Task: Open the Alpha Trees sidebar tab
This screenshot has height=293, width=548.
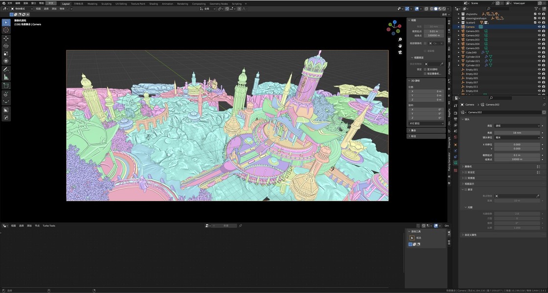Action: coord(450,68)
